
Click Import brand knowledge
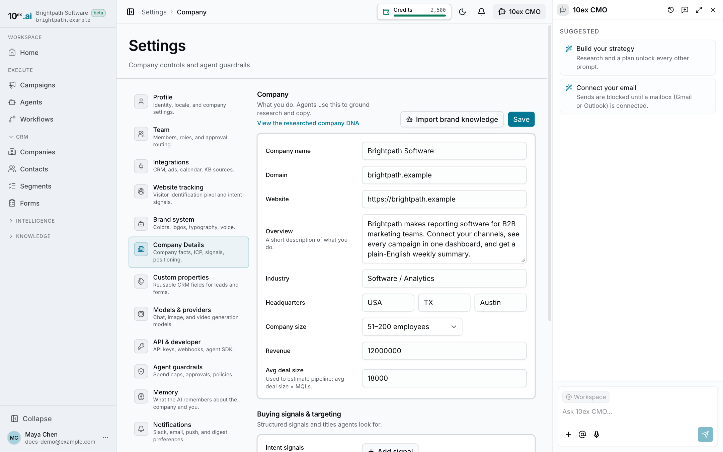[x=452, y=119]
